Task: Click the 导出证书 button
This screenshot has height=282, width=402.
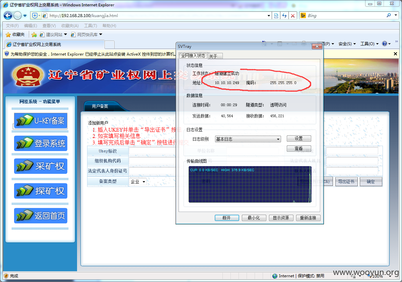Action: (346, 182)
